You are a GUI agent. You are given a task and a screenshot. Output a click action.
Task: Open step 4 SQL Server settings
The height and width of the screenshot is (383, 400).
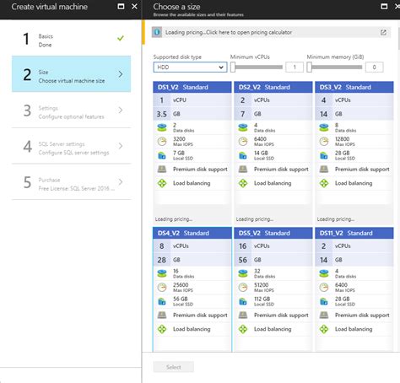tap(71, 146)
